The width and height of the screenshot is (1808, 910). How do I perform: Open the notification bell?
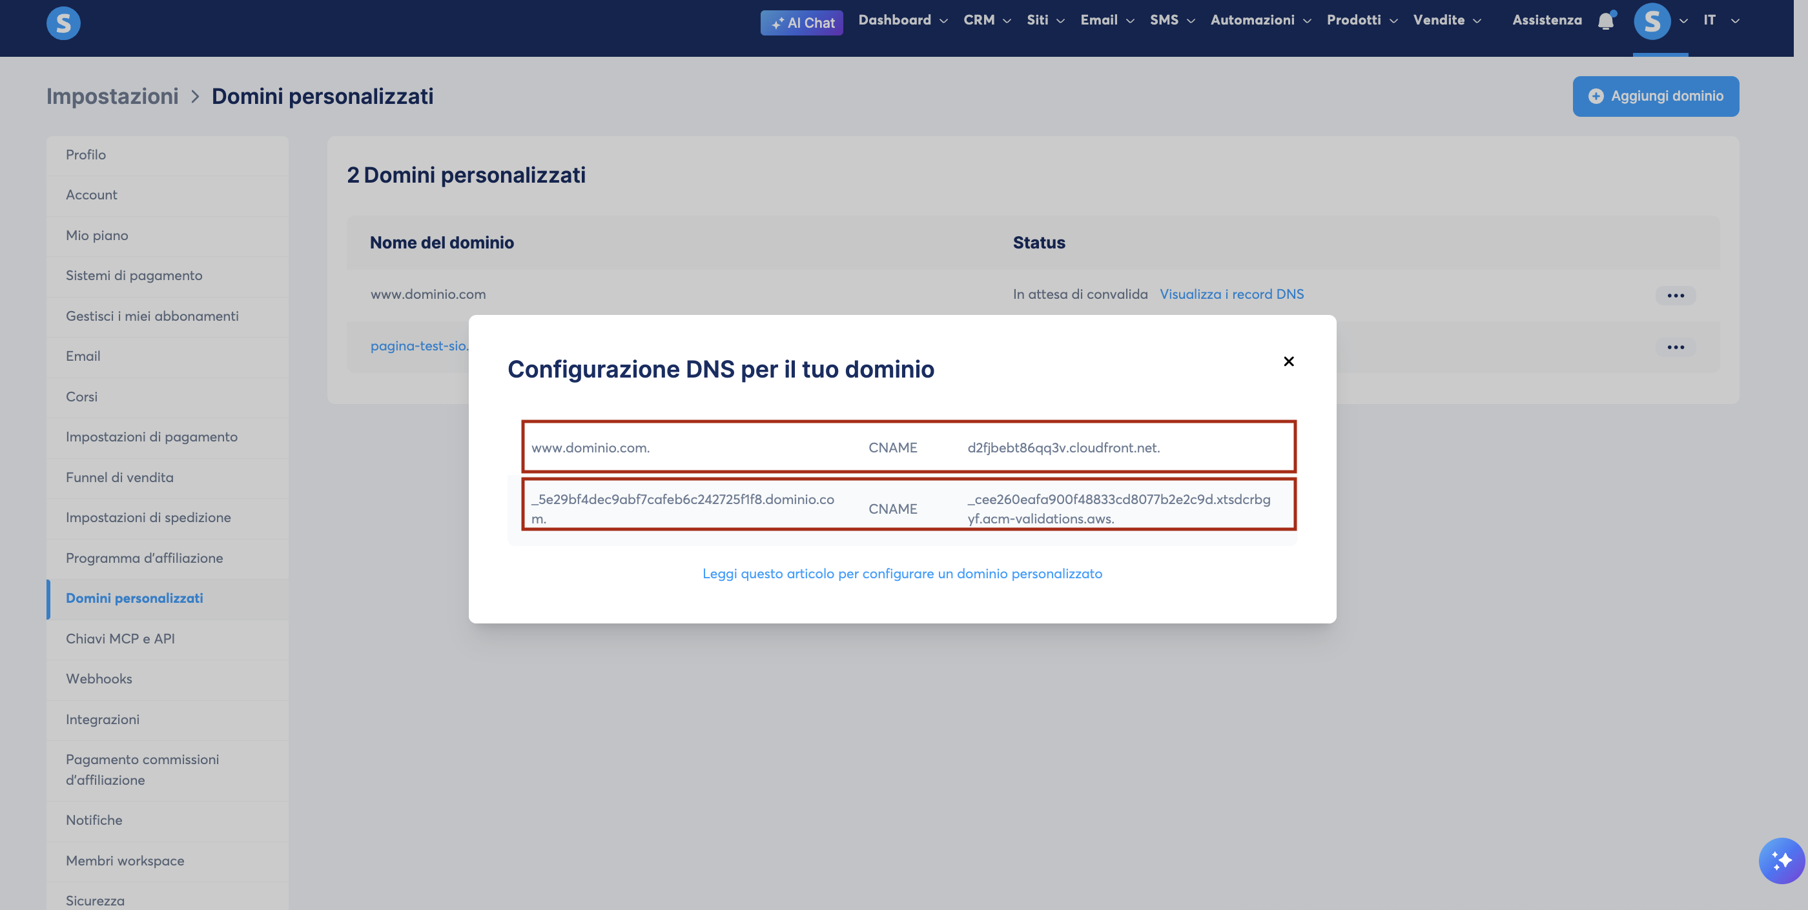1606,21
